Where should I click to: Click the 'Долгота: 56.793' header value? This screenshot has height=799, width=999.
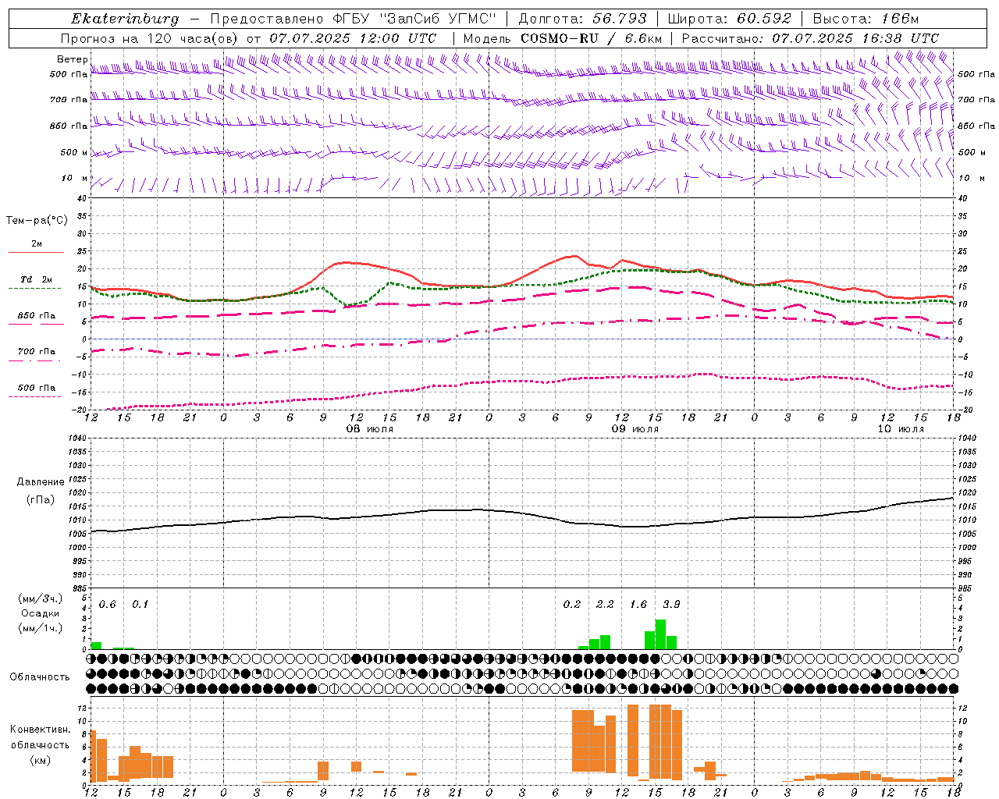[582, 19]
